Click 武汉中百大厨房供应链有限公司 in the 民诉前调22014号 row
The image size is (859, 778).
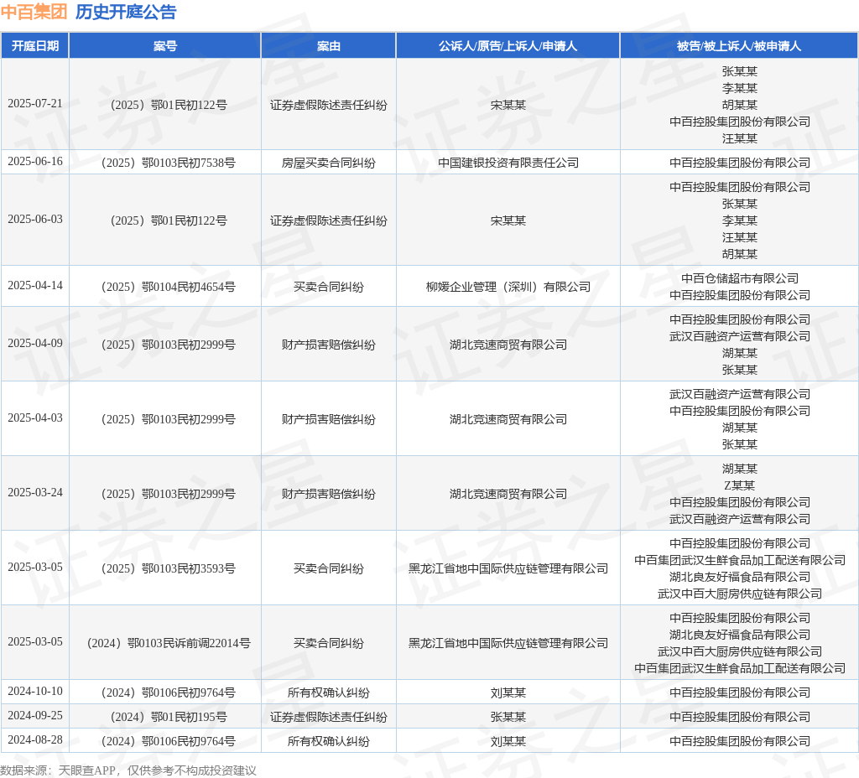click(x=740, y=651)
